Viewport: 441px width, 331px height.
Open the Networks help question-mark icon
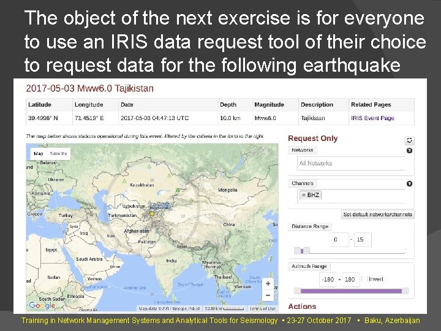point(409,151)
